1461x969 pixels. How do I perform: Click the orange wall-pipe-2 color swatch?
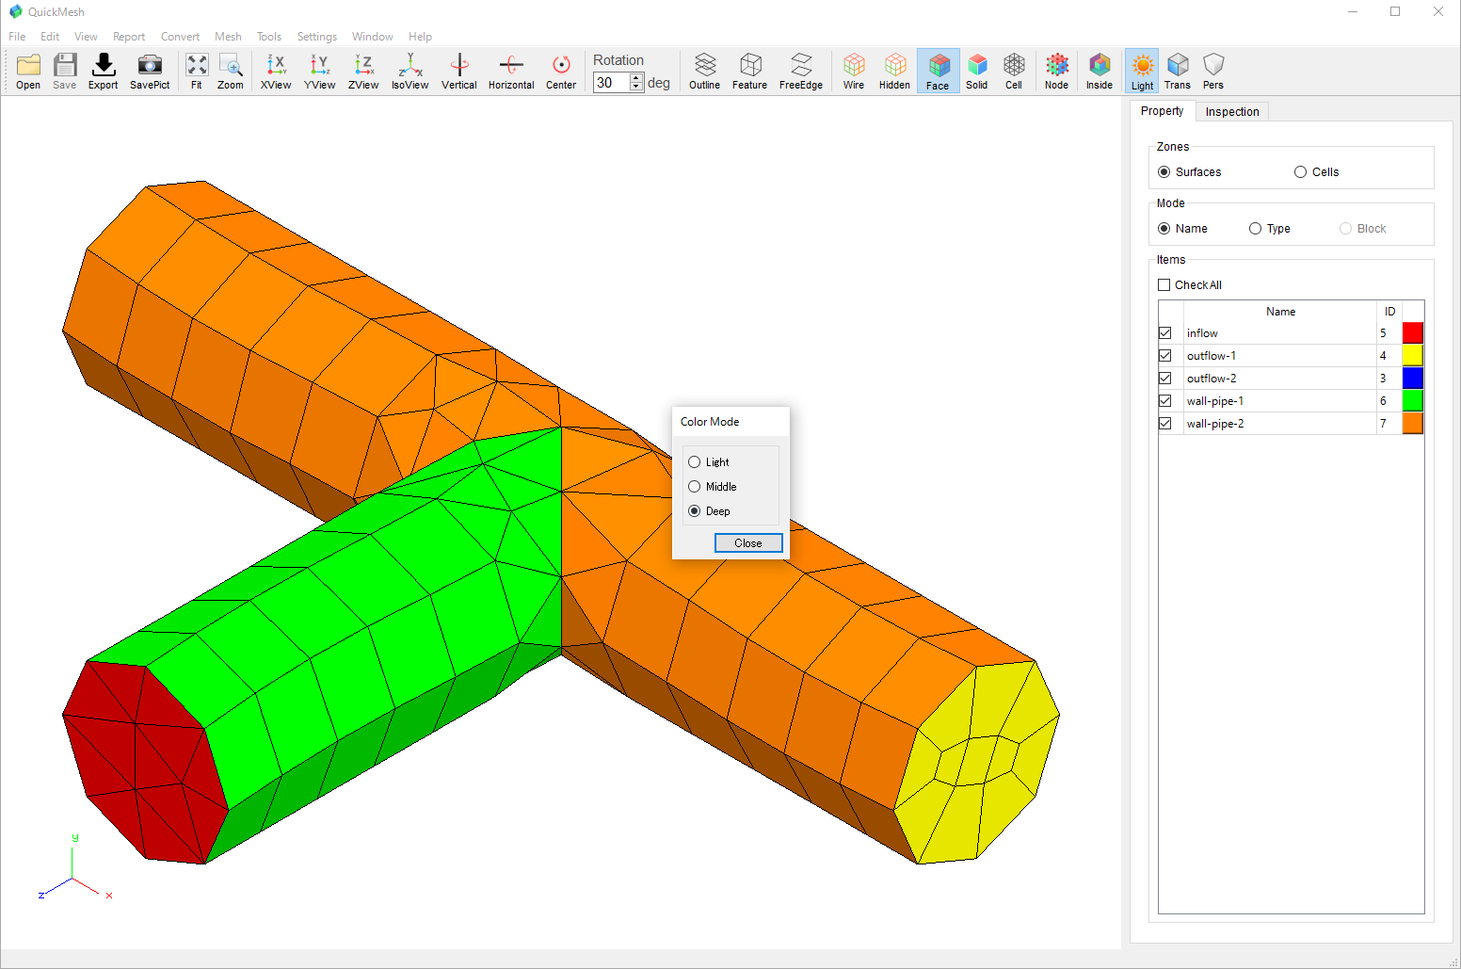click(x=1412, y=423)
